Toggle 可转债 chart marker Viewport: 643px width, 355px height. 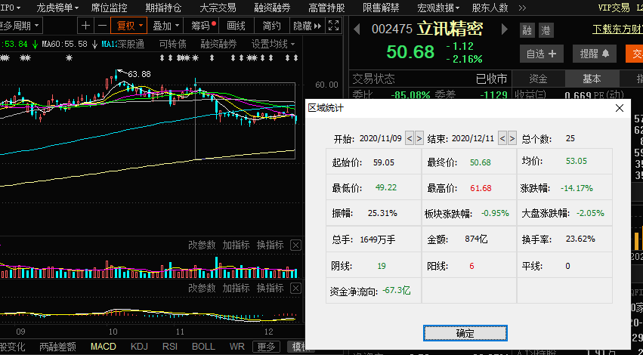(x=172, y=44)
